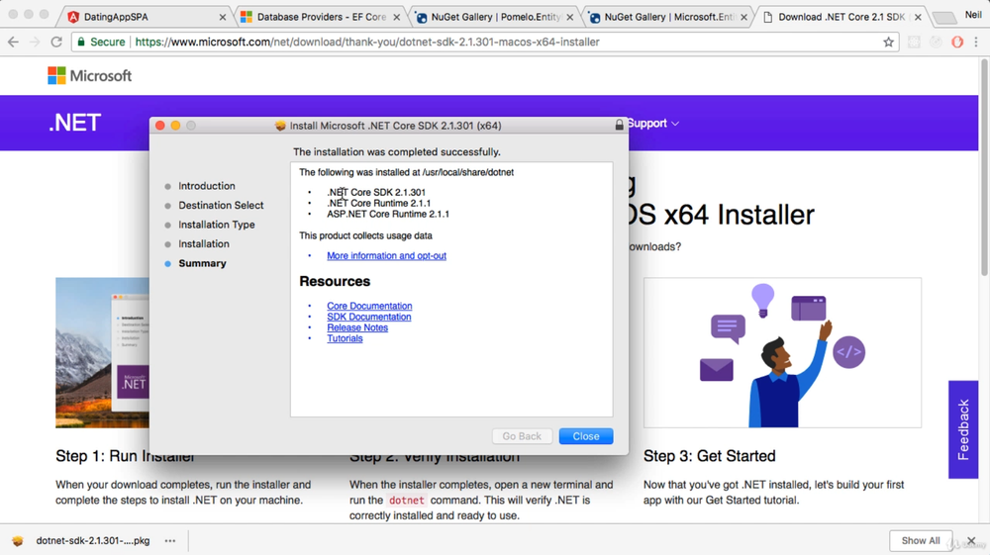
Task: Select the Summary step in installer
Action: coord(202,263)
